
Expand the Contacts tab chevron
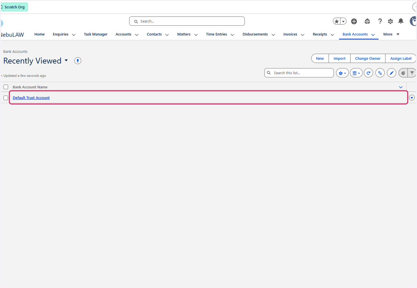pyautogui.click(x=167, y=35)
